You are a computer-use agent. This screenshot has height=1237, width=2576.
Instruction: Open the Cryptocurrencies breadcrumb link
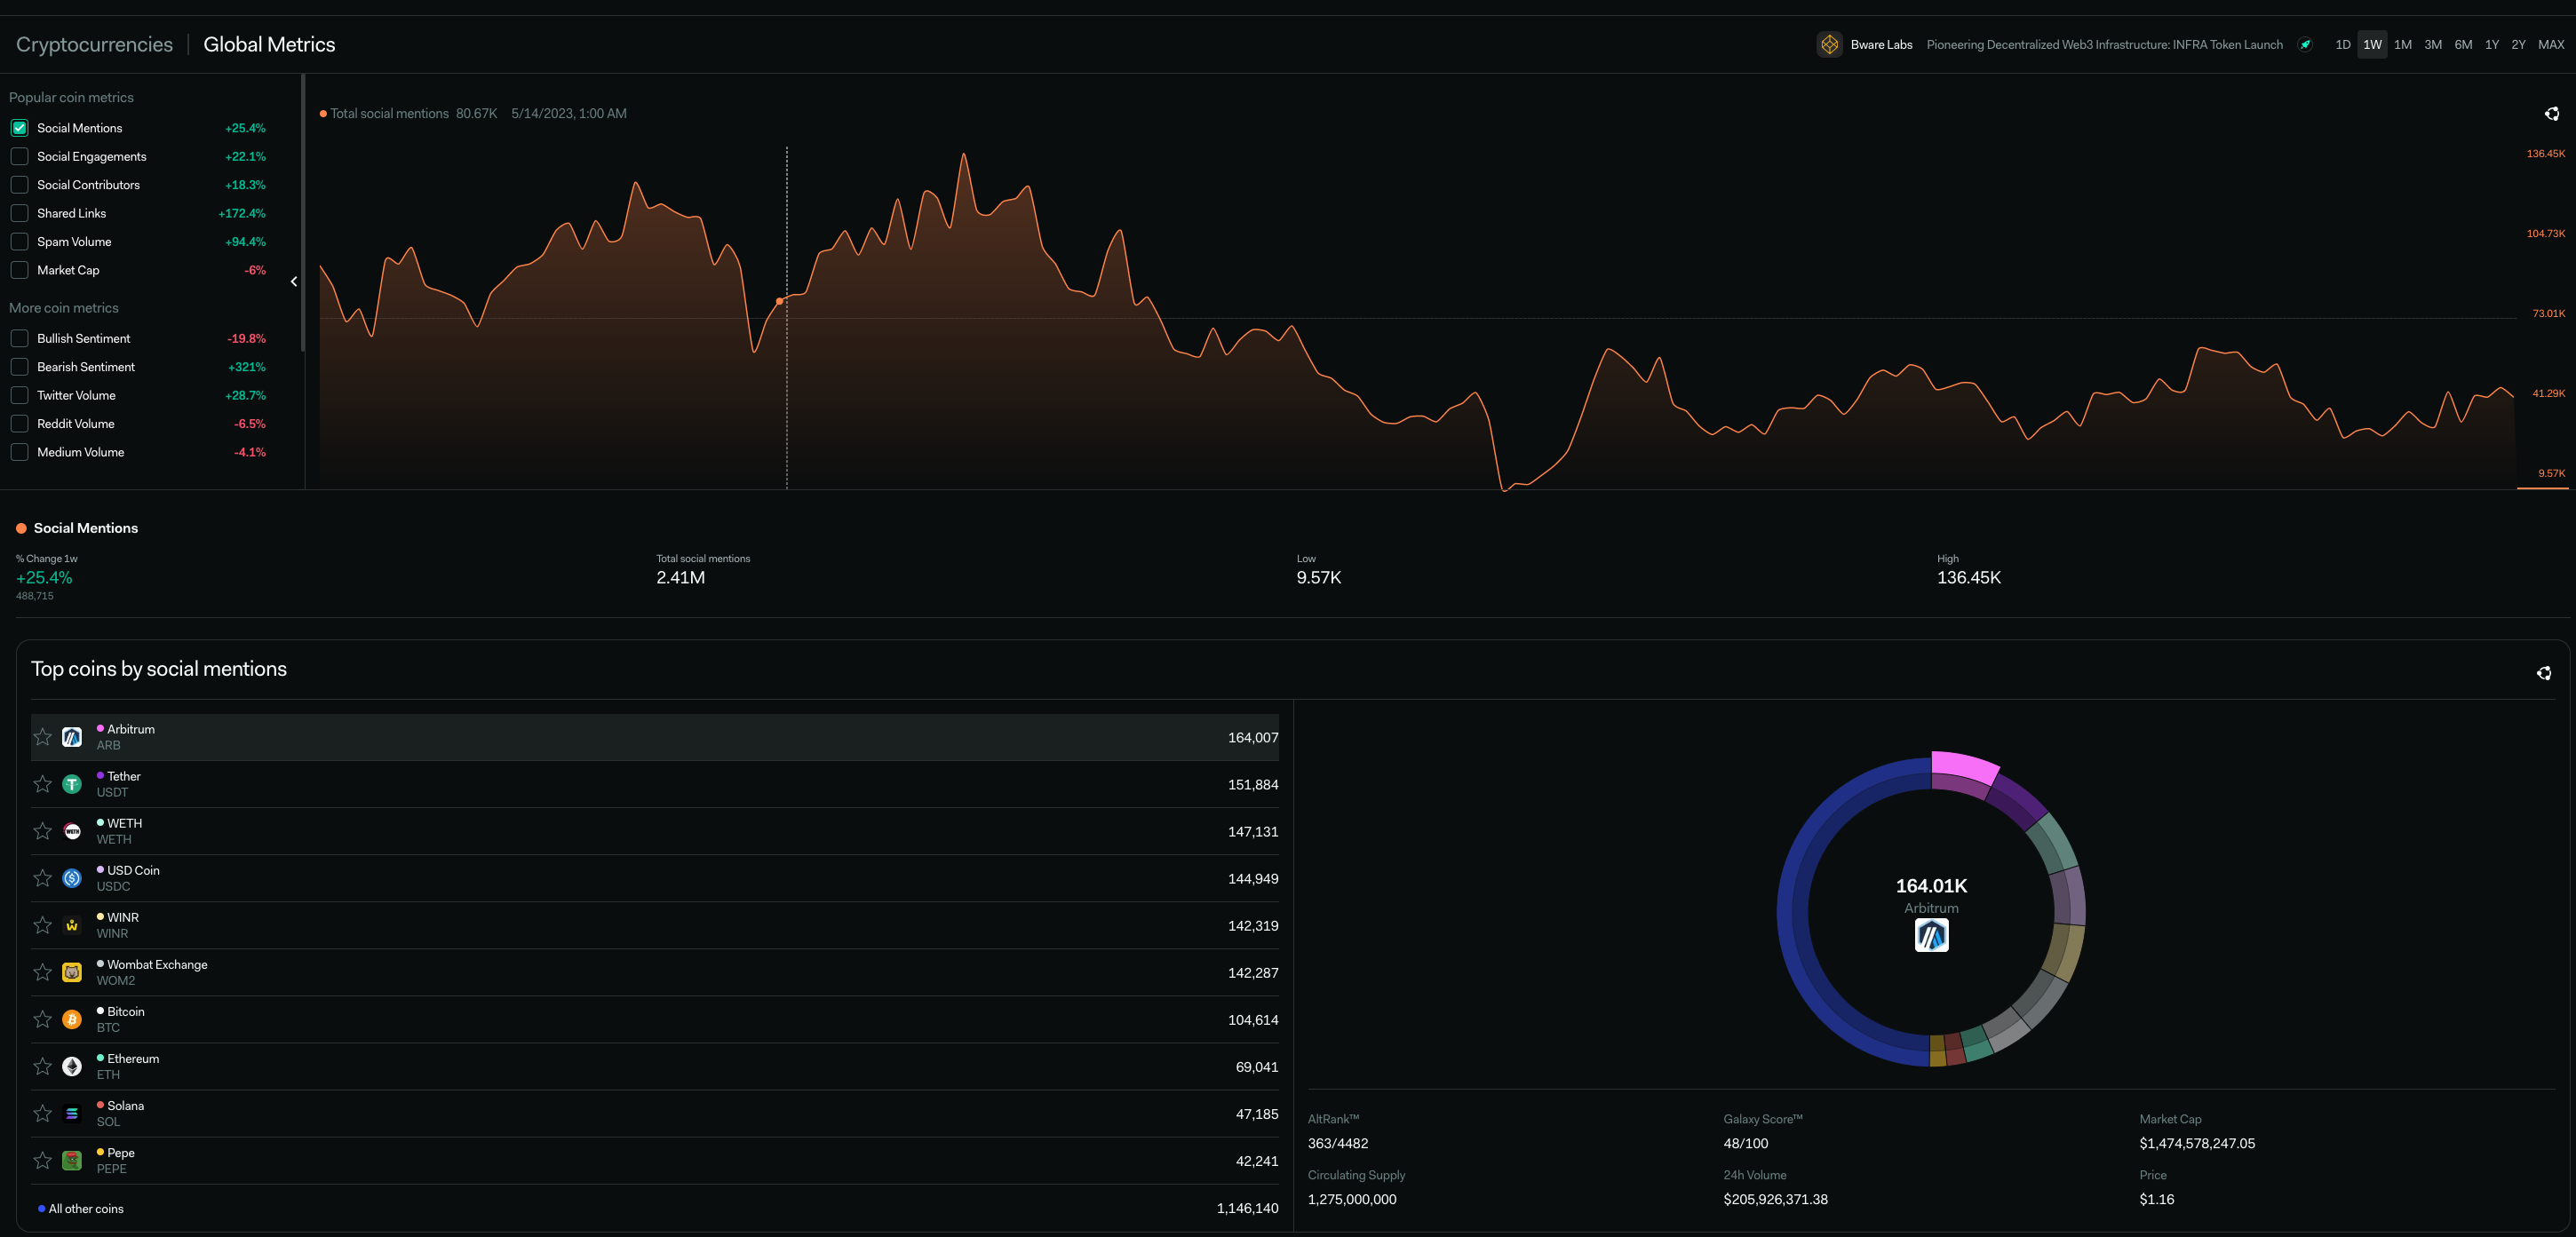94,45
